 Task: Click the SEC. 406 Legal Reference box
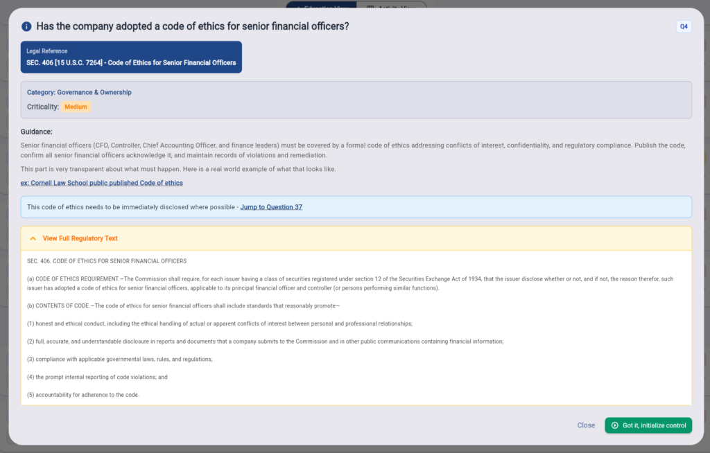(131, 57)
